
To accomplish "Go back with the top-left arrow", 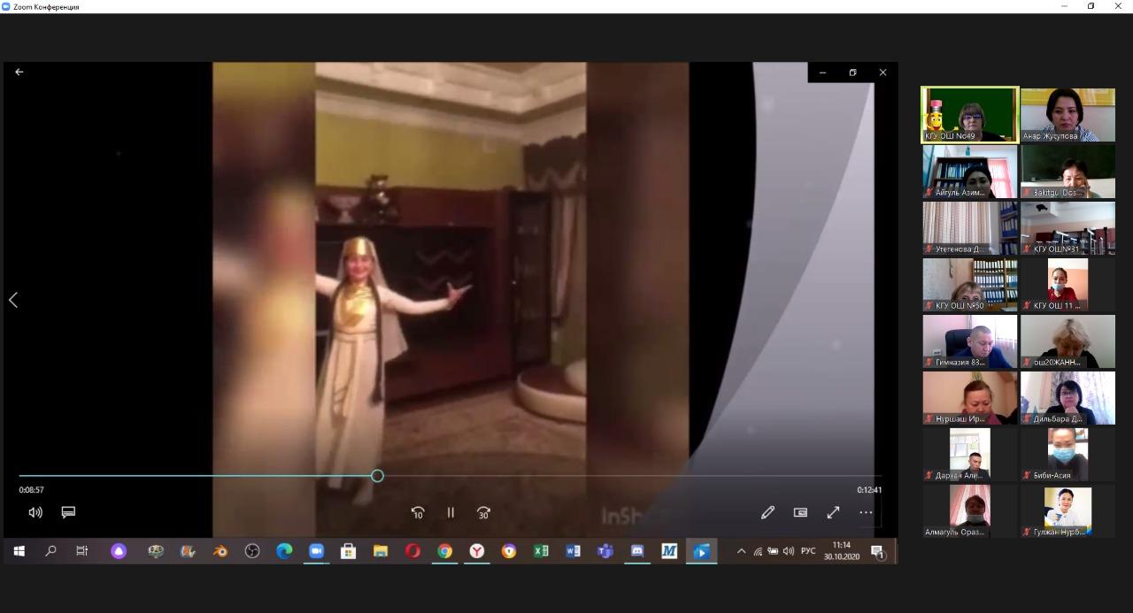I will pyautogui.click(x=19, y=73).
